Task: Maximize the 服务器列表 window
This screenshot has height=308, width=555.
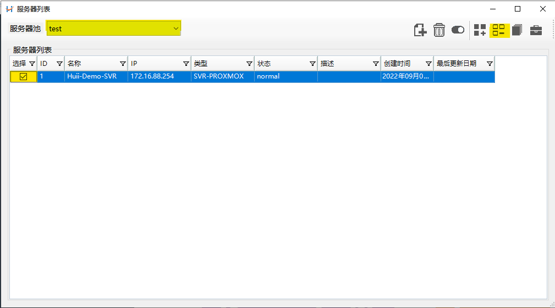Action: click(x=518, y=9)
